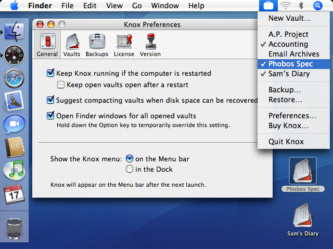Click Email Archives in Knox menu
The image size is (333, 249).
click(x=293, y=54)
